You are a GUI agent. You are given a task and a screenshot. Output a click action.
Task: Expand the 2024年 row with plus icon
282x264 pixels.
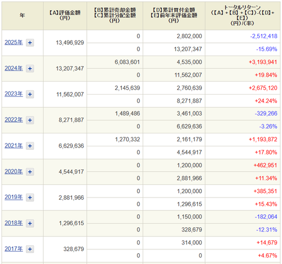coord(30,69)
